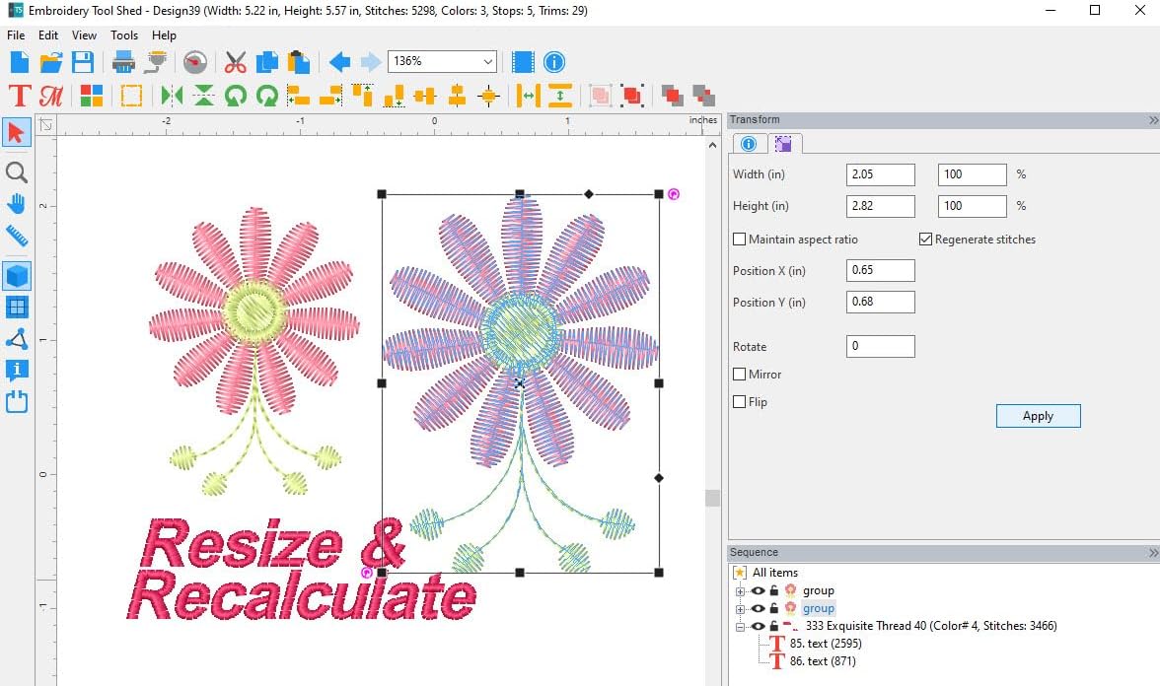The width and height of the screenshot is (1160, 686).
Task: Pick the Pan hand tool
Action: (17, 204)
